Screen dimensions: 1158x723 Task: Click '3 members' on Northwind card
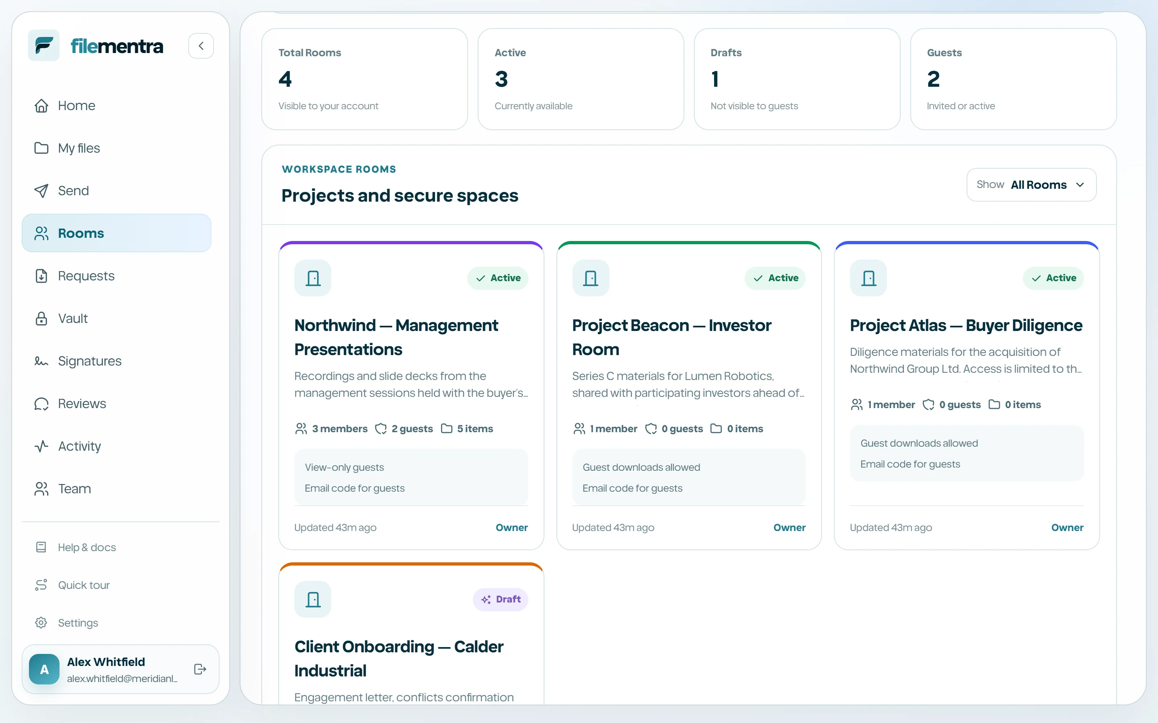tap(331, 429)
